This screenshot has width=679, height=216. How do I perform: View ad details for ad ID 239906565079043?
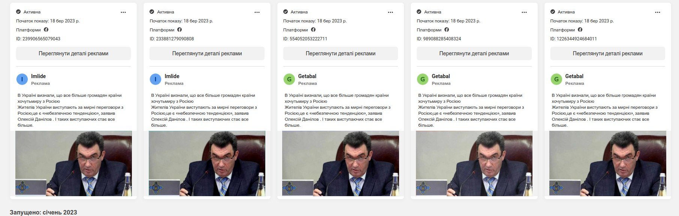point(73,53)
